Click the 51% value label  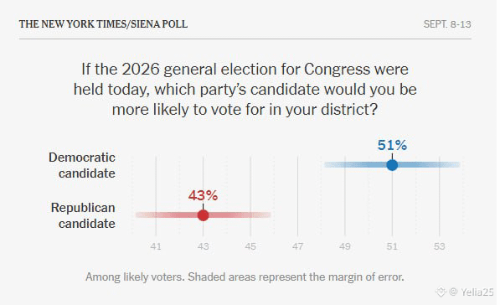[392, 145]
